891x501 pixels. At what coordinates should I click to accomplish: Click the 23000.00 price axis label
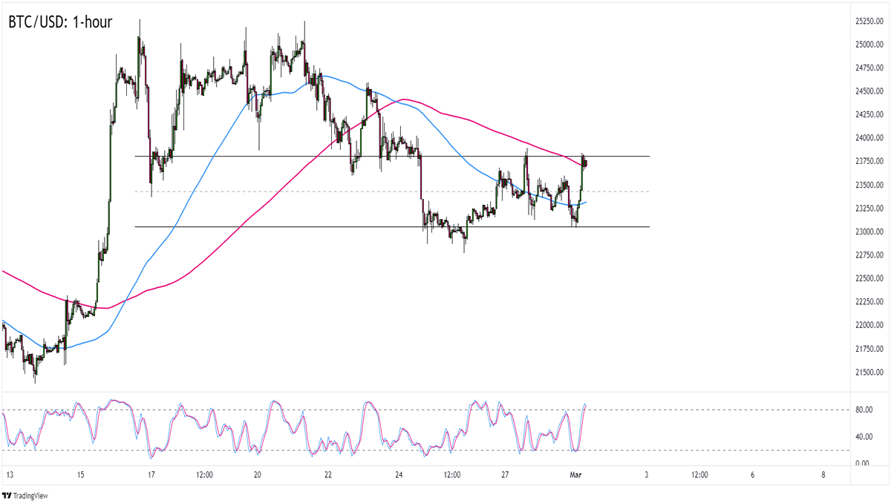click(866, 232)
